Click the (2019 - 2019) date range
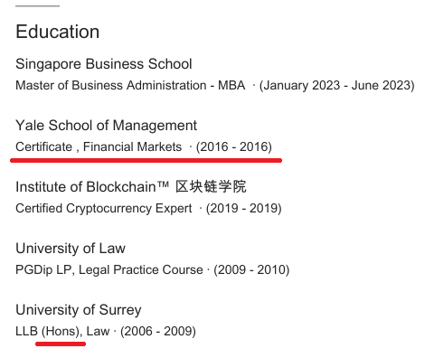Viewport: 434px width, 358px height. point(244,209)
